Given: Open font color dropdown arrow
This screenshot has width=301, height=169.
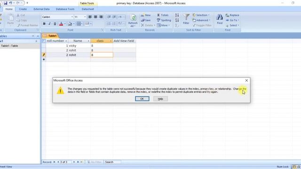Looking at the screenshot, I should tap(65, 24).
